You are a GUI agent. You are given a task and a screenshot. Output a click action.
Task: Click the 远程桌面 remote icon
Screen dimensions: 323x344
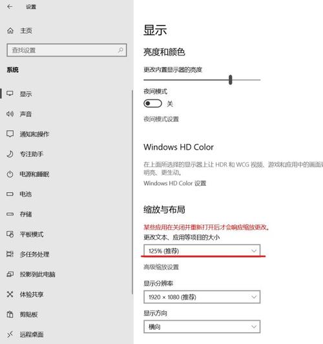pyautogui.click(x=10, y=334)
